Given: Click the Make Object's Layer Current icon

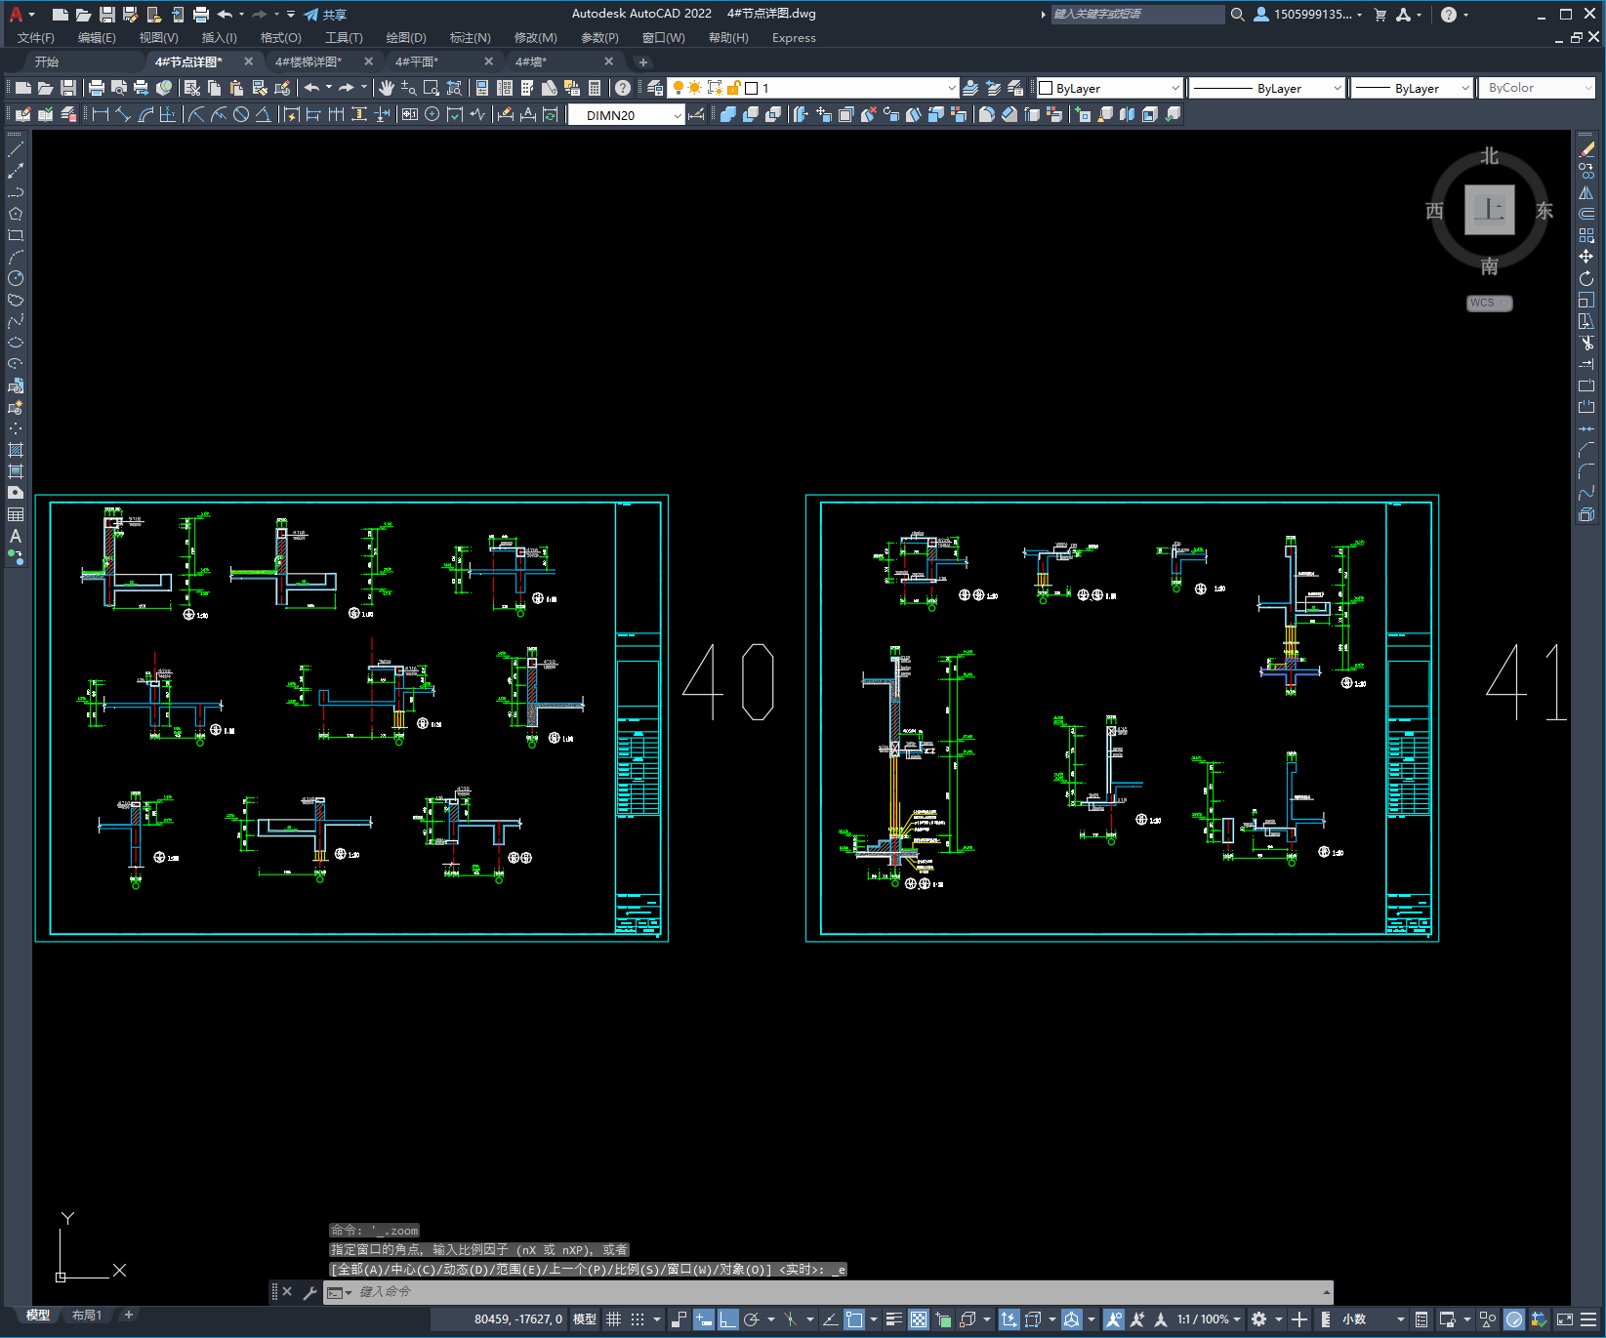Looking at the screenshot, I should (x=970, y=88).
